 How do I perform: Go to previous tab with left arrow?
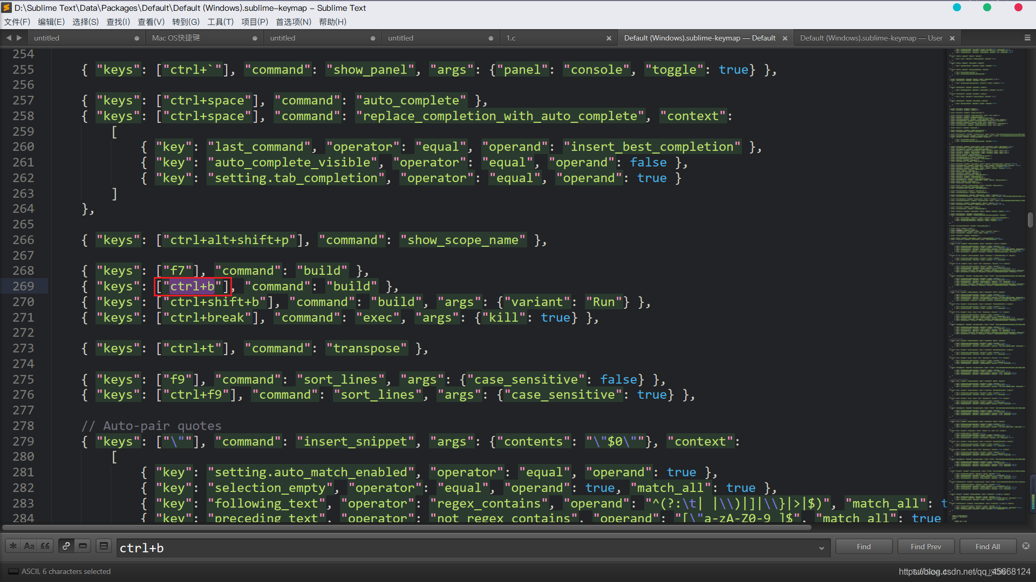pos(9,38)
